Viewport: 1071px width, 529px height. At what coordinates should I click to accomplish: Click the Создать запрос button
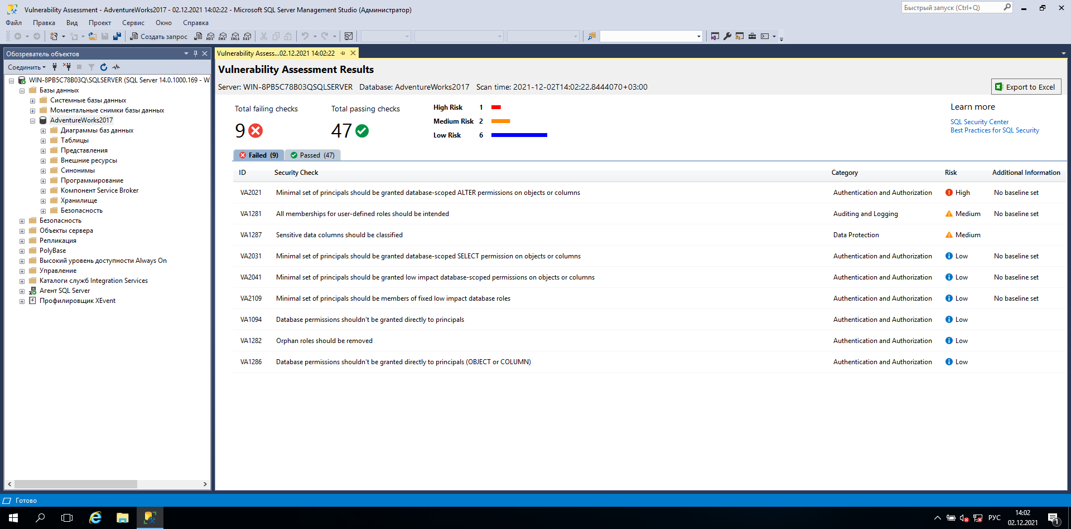[x=159, y=36]
